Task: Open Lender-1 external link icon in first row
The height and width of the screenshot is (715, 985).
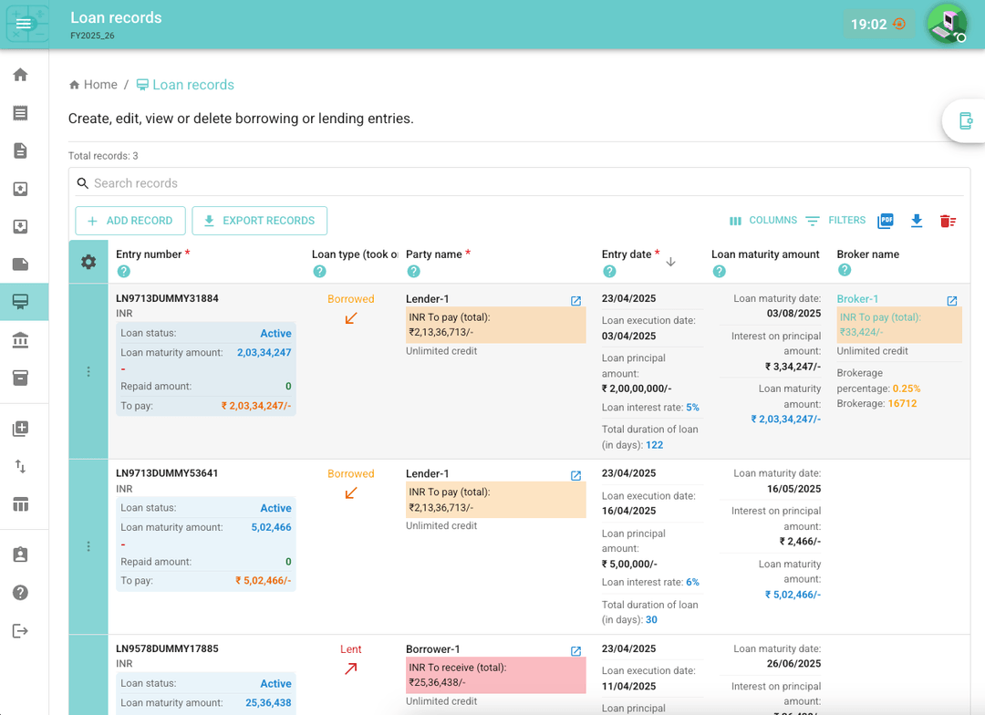Action: (x=575, y=301)
